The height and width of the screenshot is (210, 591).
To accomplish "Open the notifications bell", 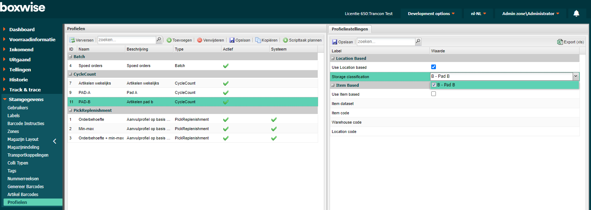I will point(576,14).
